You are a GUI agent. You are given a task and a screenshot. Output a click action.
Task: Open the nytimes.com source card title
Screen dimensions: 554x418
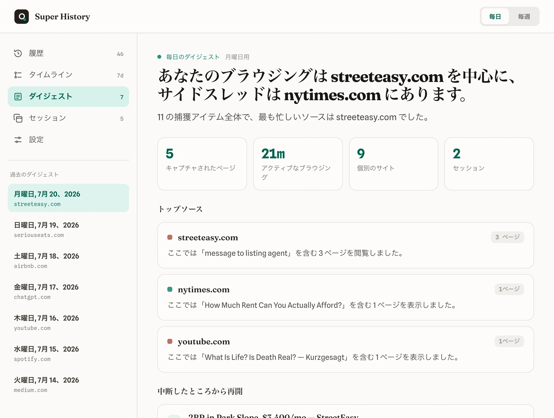[204, 290]
